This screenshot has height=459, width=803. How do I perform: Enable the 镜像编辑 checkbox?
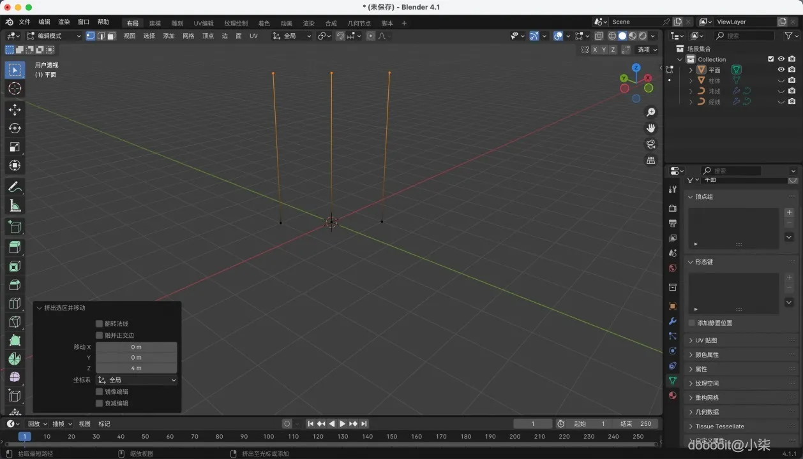(99, 391)
